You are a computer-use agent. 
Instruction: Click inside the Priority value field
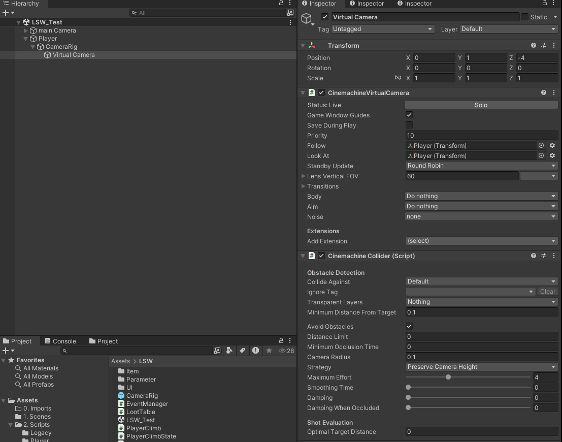click(481, 135)
